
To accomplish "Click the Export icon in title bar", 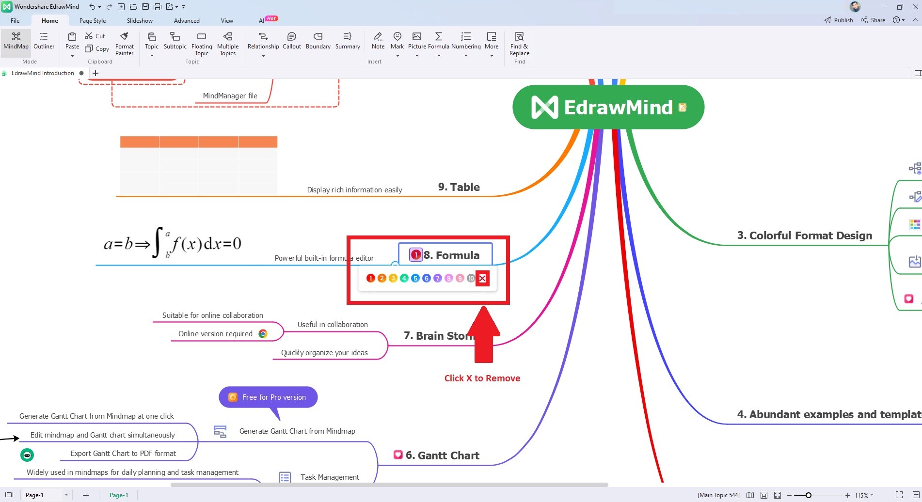I will [169, 7].
